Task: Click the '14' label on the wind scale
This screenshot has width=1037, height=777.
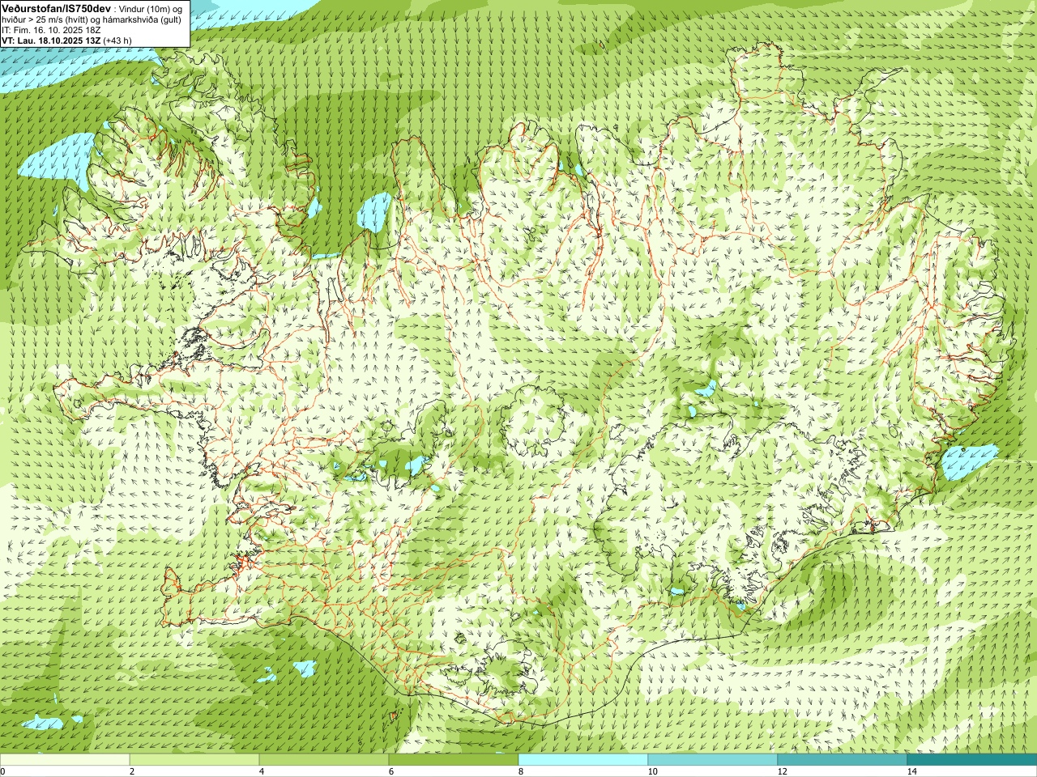Action: tap(911, 771)
